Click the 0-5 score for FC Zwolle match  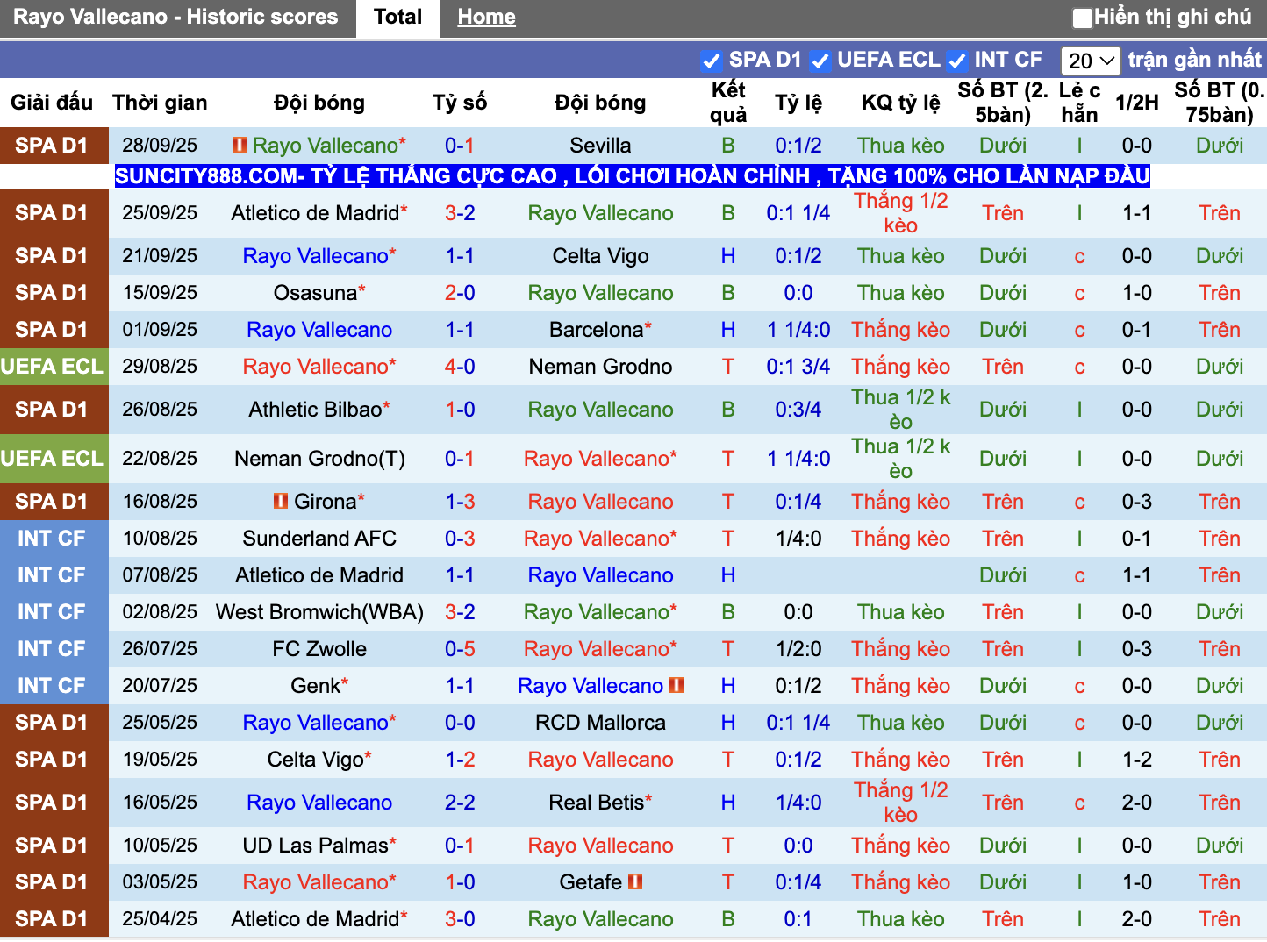460,649
